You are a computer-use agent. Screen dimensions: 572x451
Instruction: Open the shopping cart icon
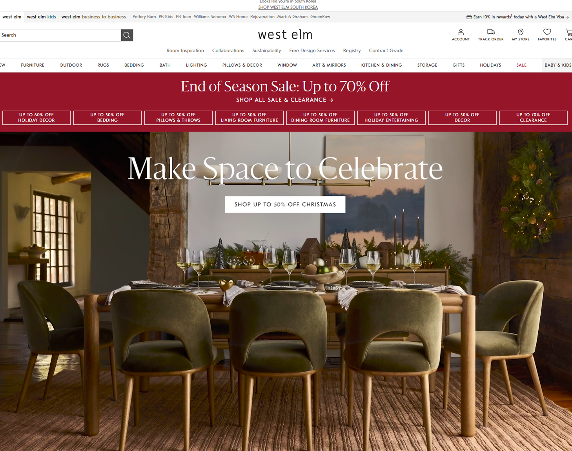coord(569,32)
